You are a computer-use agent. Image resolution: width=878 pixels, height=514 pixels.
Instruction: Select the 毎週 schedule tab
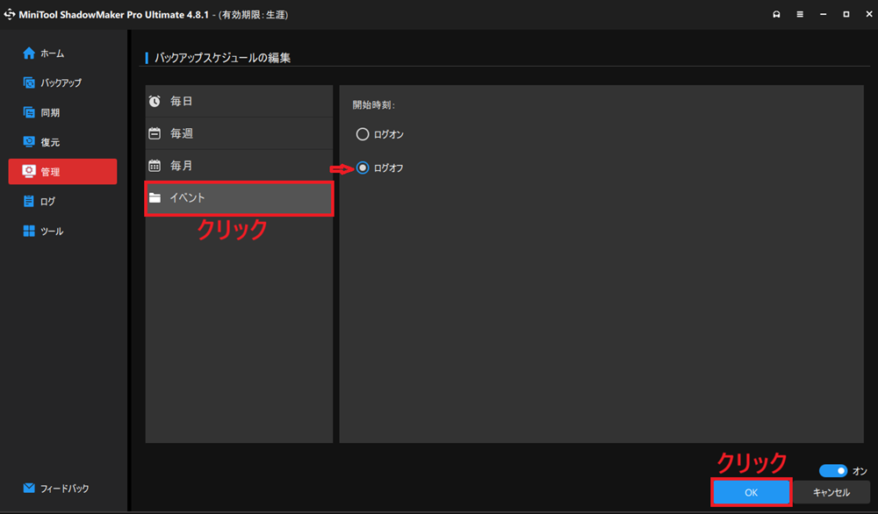coord(239,133)
